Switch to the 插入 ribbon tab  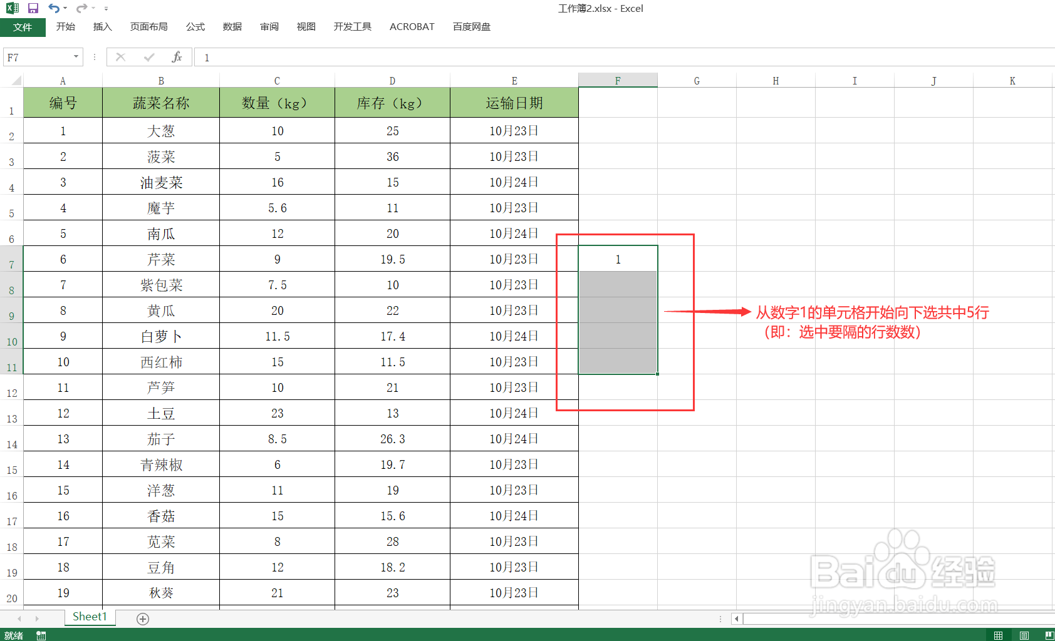(102, 27)
